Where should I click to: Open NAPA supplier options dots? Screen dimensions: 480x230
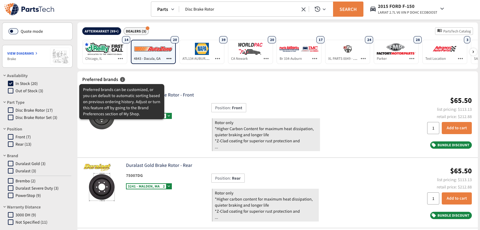[218, 59]
